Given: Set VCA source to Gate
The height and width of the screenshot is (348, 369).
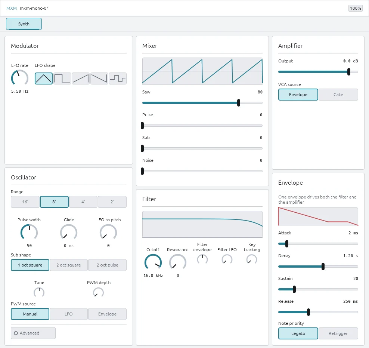Looking at the screenshot, I should point(338,95).
